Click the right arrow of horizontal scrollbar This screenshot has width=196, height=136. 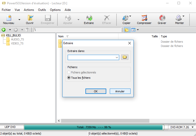(194, 121)
